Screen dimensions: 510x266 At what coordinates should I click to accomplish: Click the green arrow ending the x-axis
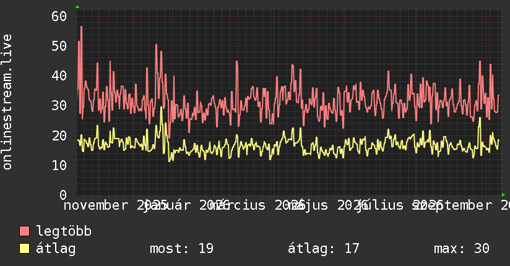tap(503, 195)
